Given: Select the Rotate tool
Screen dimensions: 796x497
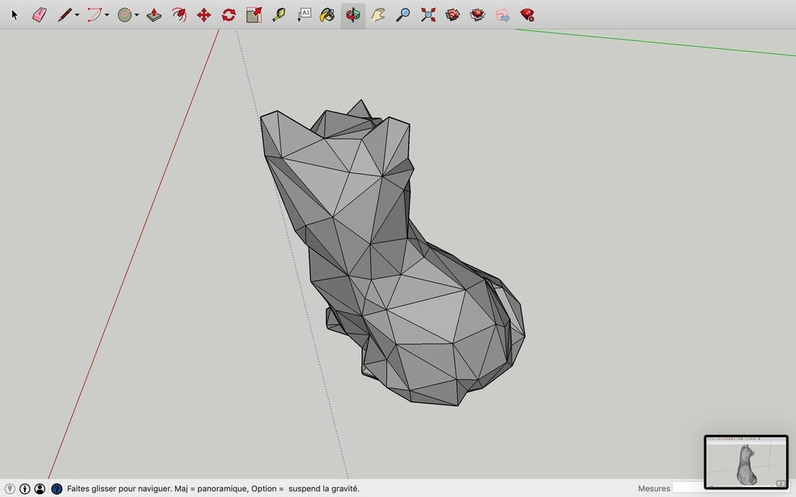Looking at the screenshot, I should pos(229,14).
